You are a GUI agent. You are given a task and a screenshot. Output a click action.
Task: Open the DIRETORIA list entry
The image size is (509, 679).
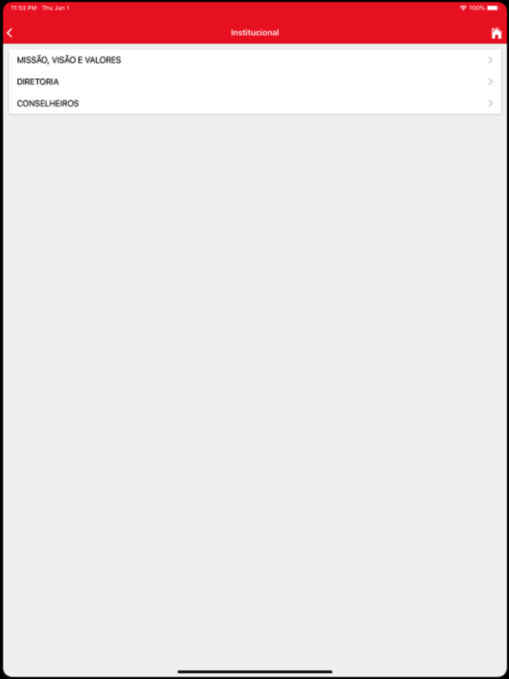(x=255, y=81)
